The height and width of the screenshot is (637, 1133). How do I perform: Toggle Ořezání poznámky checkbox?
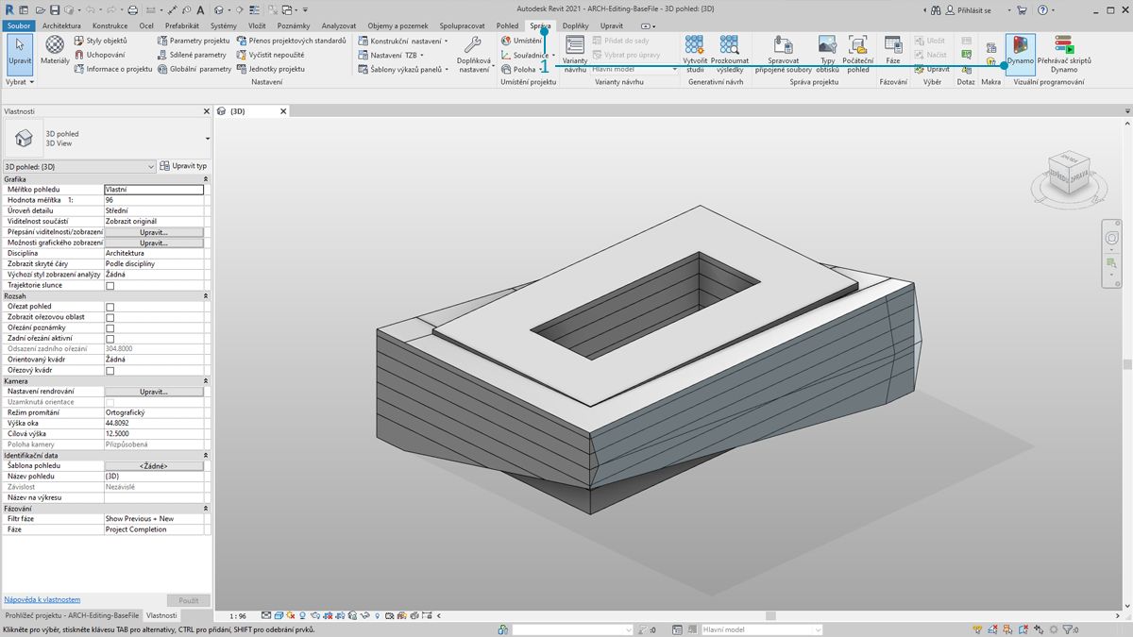click(110, 327)
